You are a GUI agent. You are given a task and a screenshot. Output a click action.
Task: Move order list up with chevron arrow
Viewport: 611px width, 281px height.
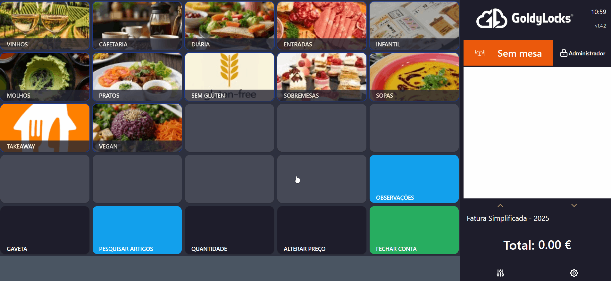[500, 205]
